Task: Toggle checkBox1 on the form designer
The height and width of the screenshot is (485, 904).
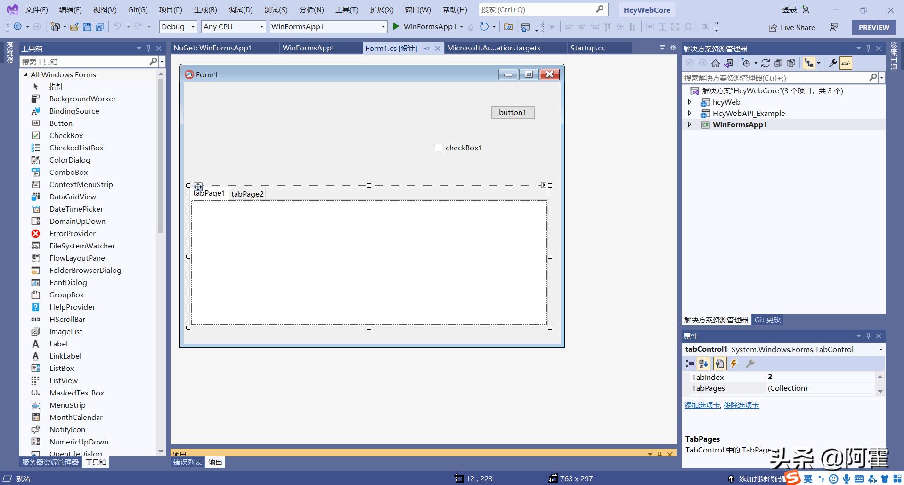Action: (439, 148)
